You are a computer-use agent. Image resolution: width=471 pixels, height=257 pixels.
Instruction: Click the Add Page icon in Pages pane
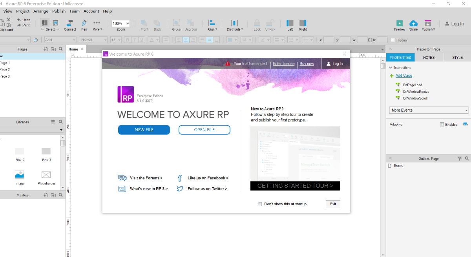coord(46,49)
